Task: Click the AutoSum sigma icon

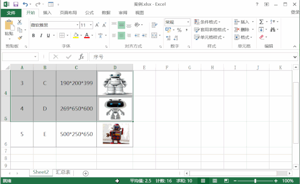Action: (261, 22)
